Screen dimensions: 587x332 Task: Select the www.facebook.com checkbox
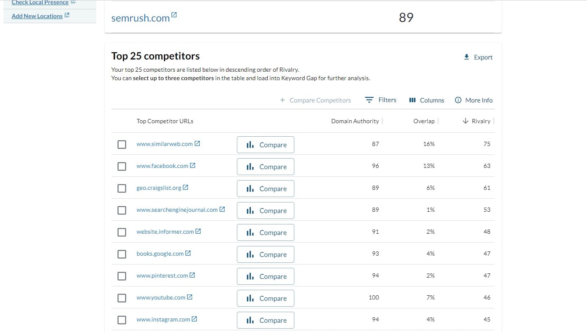pos(122,166)
